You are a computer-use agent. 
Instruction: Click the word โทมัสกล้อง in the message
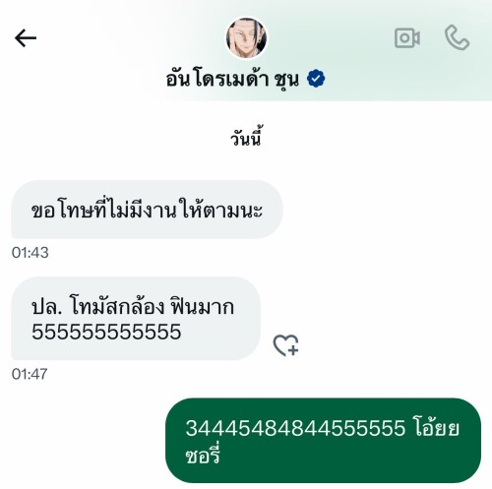click(x=116, y=306)
